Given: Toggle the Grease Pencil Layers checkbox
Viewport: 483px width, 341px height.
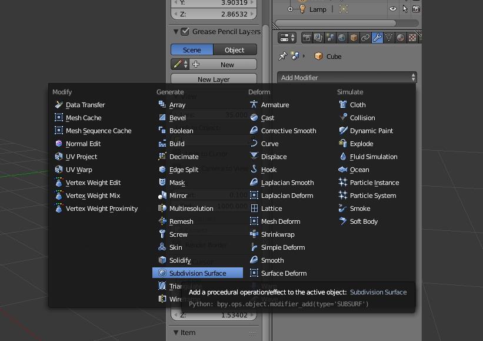Looking at the screenshot, I should tap(185, 31).
